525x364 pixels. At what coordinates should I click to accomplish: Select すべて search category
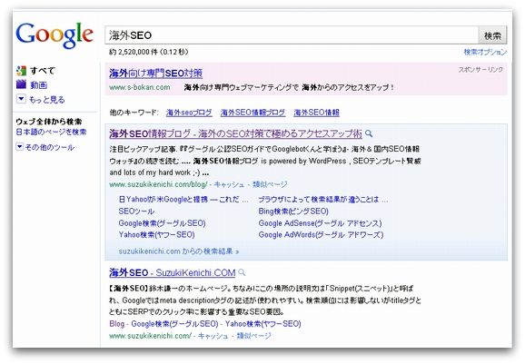click(42, 71)
